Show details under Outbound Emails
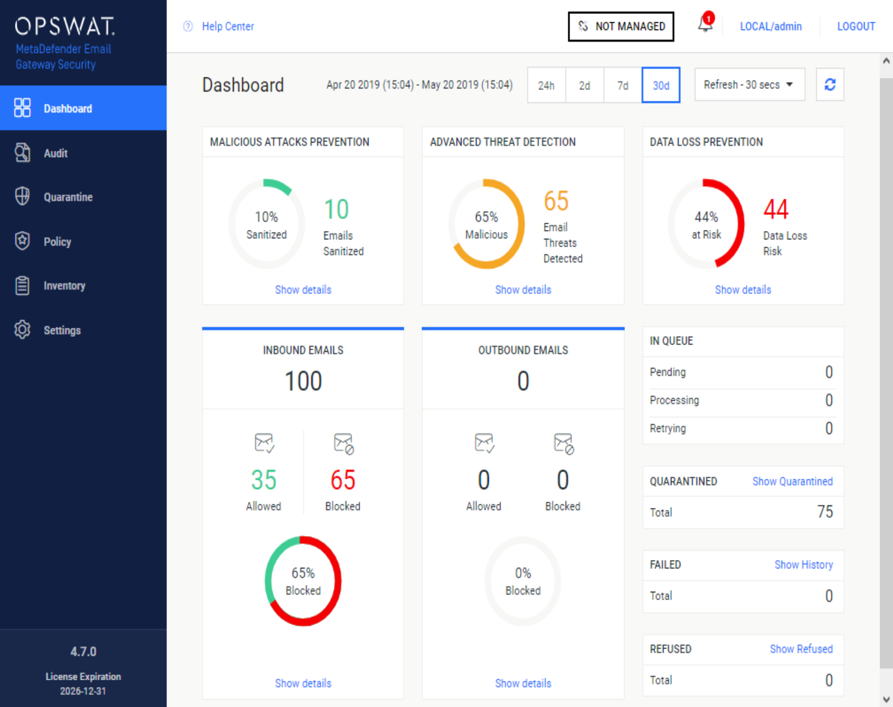Viewport: 893px width, 707px height. tap(523, 683)
